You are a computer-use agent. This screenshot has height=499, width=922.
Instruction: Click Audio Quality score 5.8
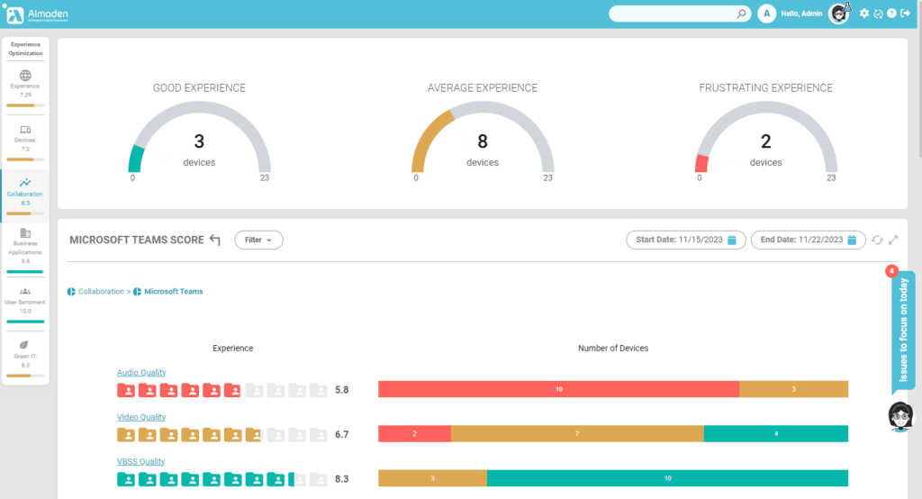[341, 389]
